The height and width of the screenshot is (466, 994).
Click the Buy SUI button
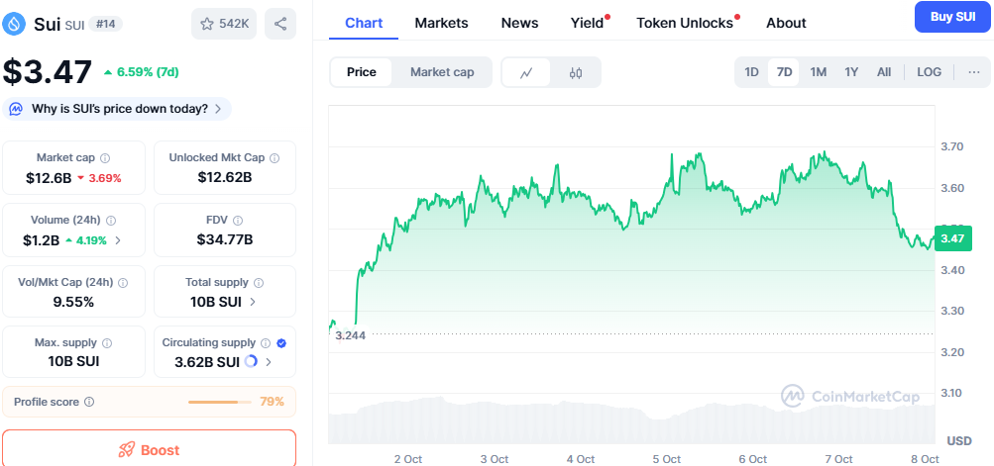[x=951, y=17]
